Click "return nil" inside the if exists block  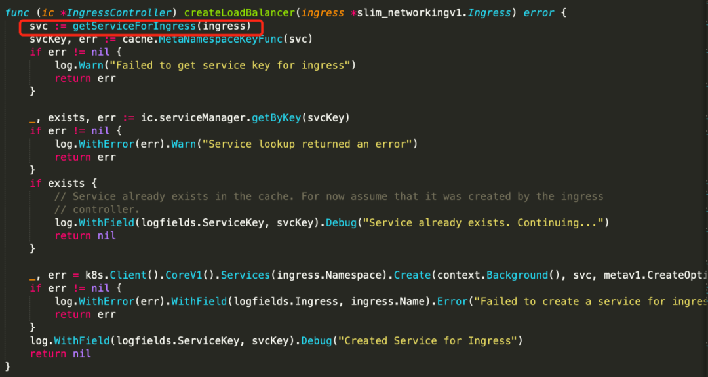click(x=85, y=235)
